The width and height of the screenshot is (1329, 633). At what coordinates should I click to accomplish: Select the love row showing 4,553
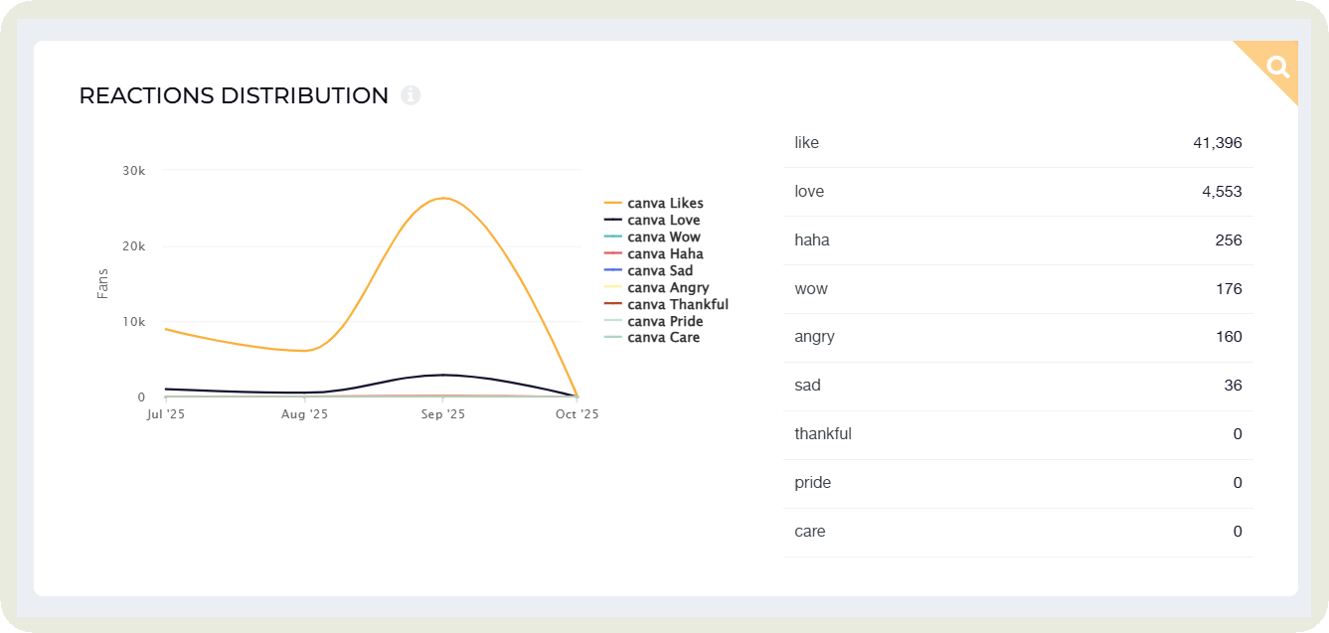click(x=1017, y=192)
